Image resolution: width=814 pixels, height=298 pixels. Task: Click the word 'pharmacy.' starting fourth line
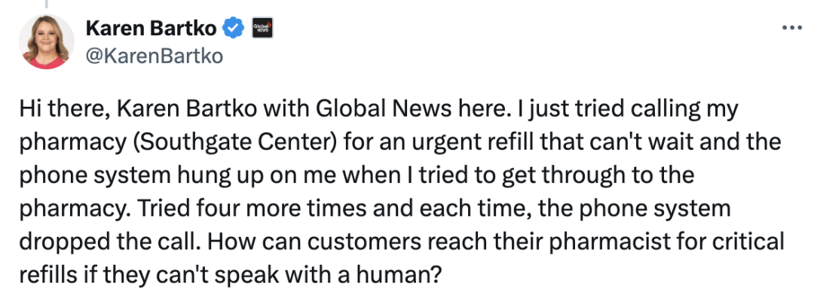click(69, 209)
